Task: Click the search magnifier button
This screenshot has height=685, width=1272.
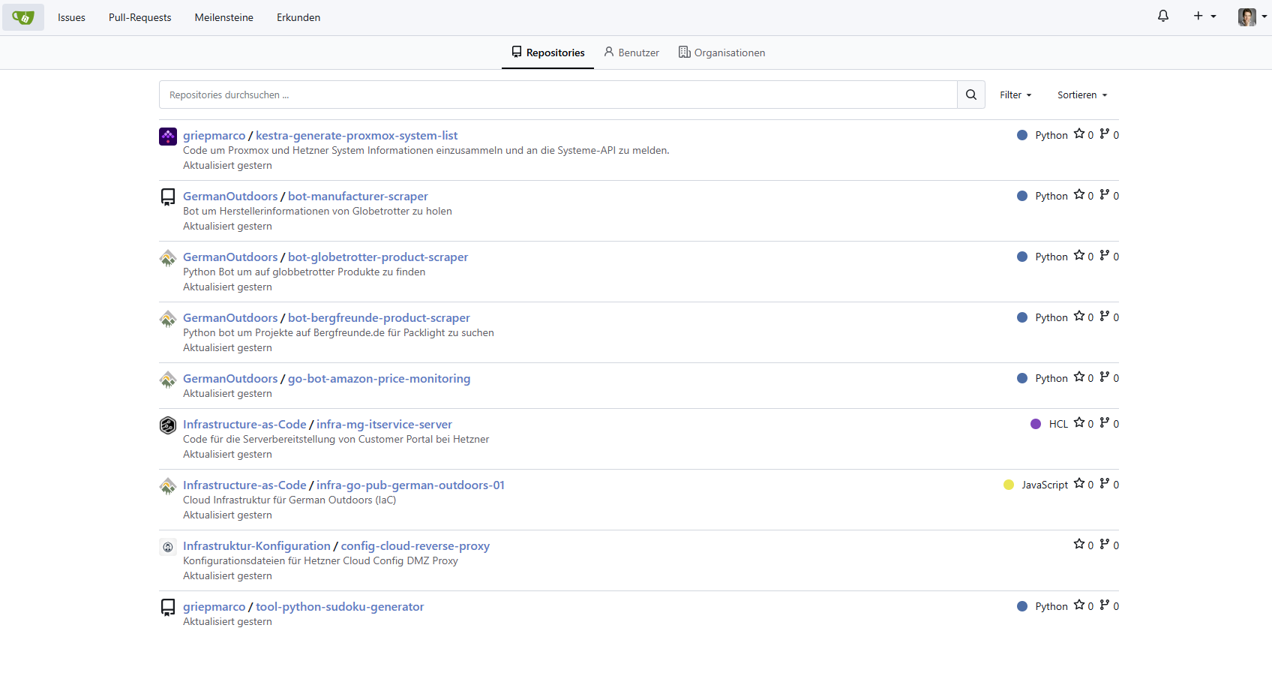Action: point(971,95)
